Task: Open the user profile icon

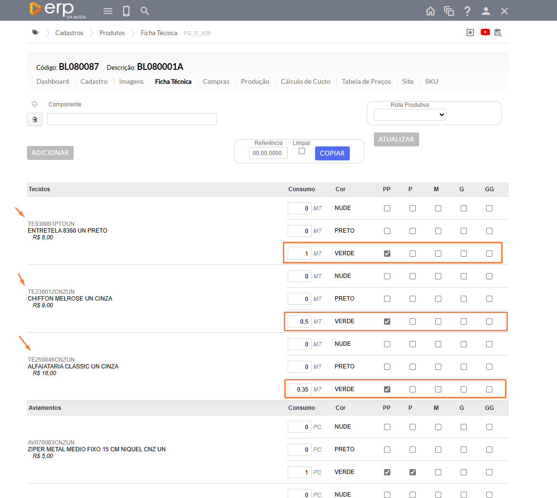Action: 486,11
